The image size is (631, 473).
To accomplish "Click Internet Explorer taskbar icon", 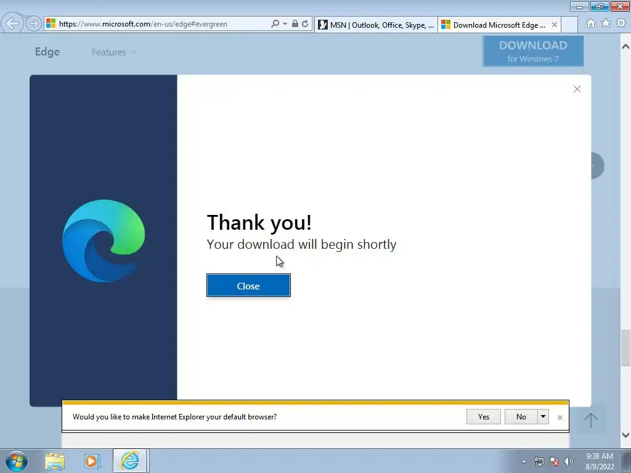I will pos(129,461).
